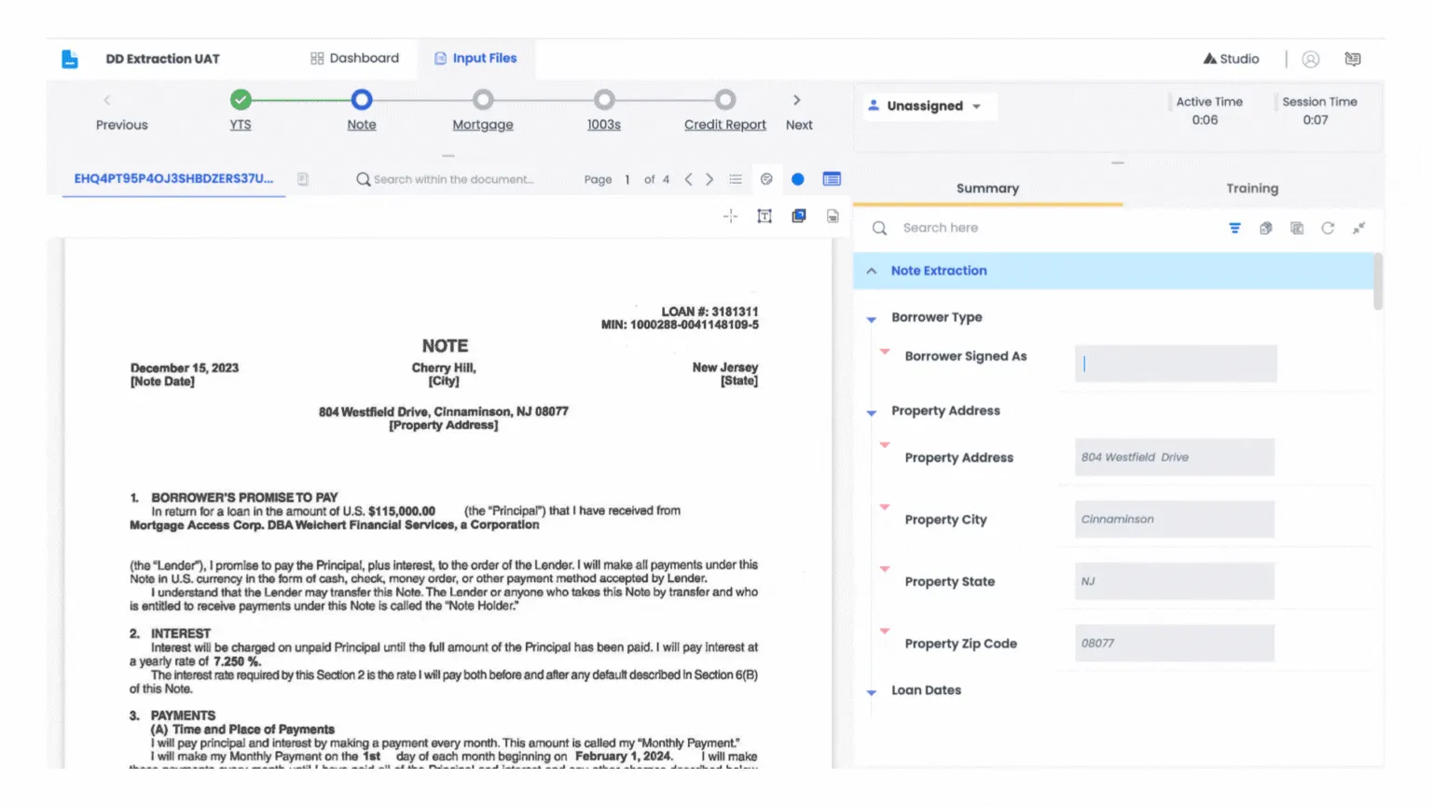The width and height of the screenshot is (1432, 806).
Task: Go to previous document page
Action: pyautogui.click(x=688, y=179)
